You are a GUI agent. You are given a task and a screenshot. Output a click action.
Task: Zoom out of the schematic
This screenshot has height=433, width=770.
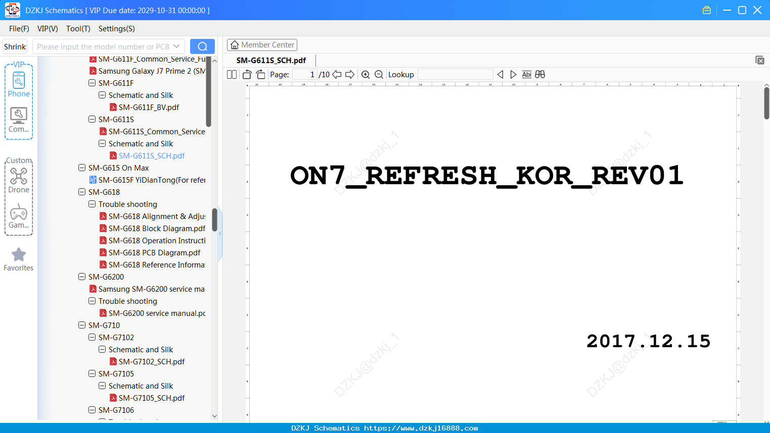(x=379, y=75)
